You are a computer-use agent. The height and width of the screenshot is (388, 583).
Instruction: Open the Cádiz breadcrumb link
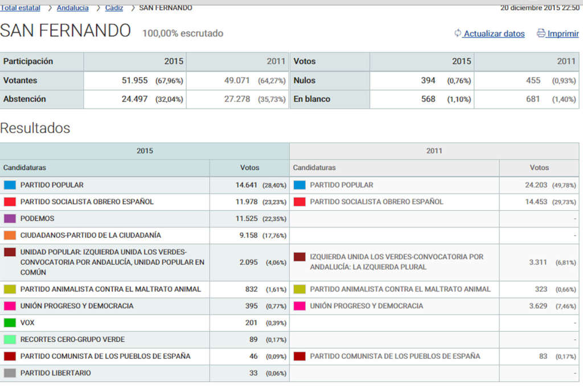point(114,8)
